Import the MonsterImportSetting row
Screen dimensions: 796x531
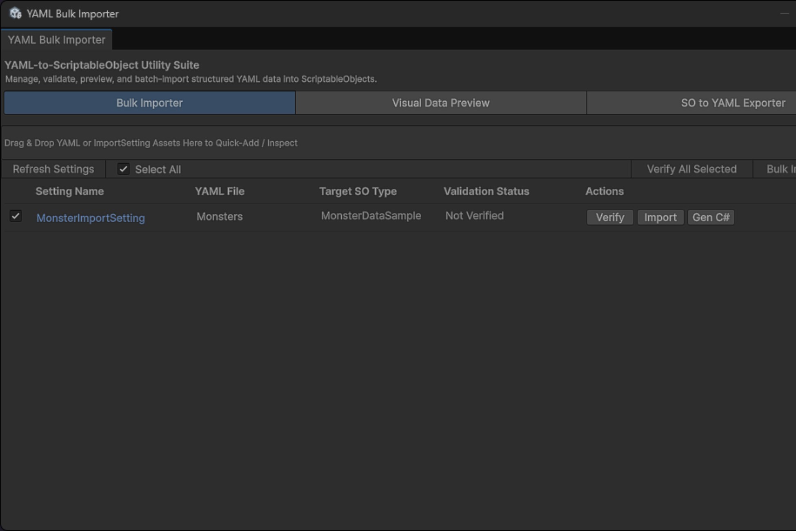(660, 217)
